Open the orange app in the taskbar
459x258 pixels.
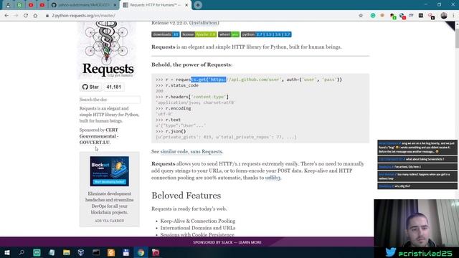111,252
